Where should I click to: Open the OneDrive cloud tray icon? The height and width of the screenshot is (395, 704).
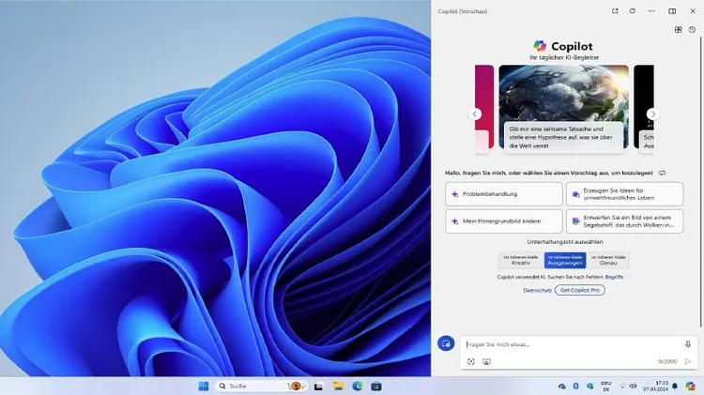click(x=561, y=386)
